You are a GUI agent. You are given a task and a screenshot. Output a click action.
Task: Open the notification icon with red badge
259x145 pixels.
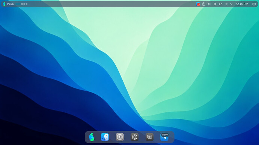[x=198, y=4]
